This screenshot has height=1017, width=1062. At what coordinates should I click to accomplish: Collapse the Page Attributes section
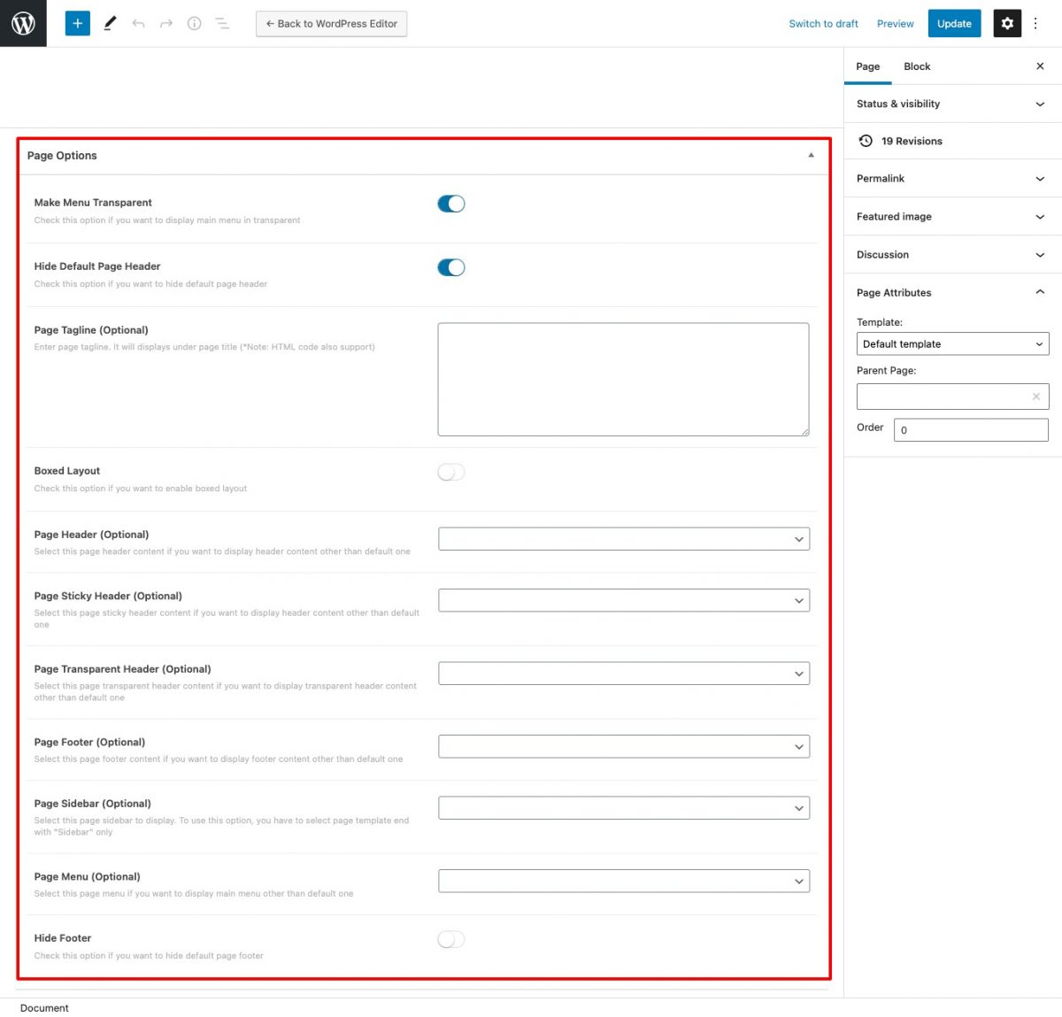1039,292
